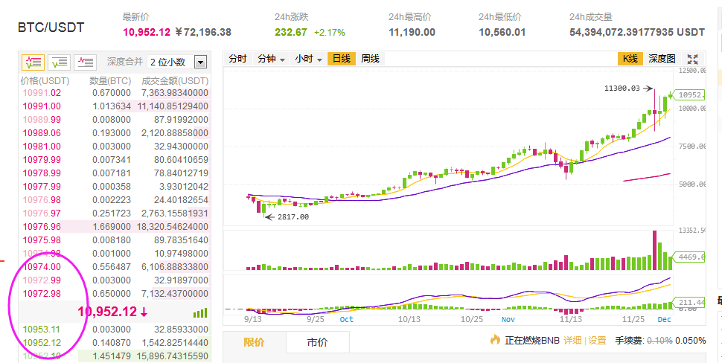This screenshot has height=363, width=722.
Task: Click the BNB burning flame icon
Action: click(495, 340)
